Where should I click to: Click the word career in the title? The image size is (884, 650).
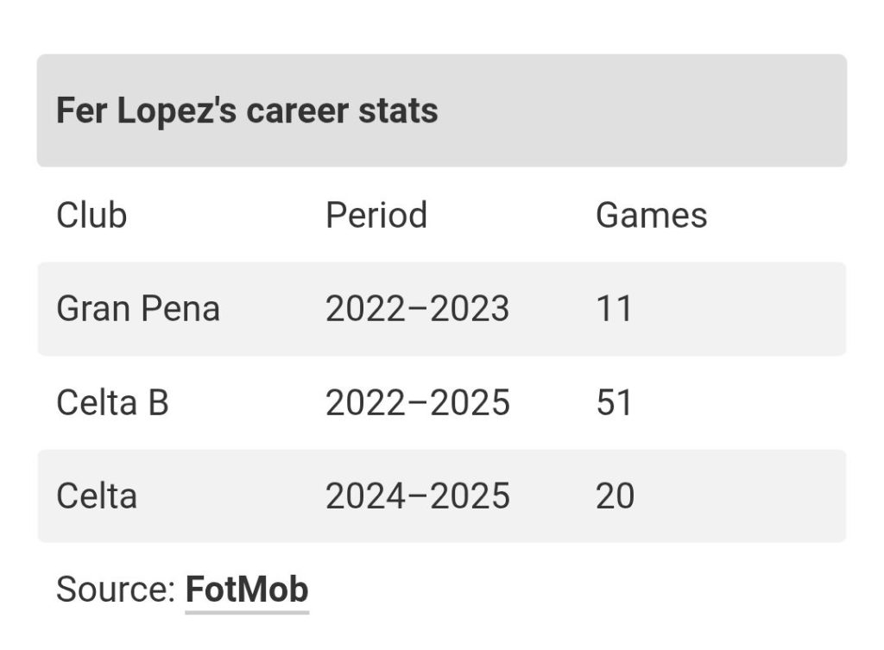click(x=298, y=111)
